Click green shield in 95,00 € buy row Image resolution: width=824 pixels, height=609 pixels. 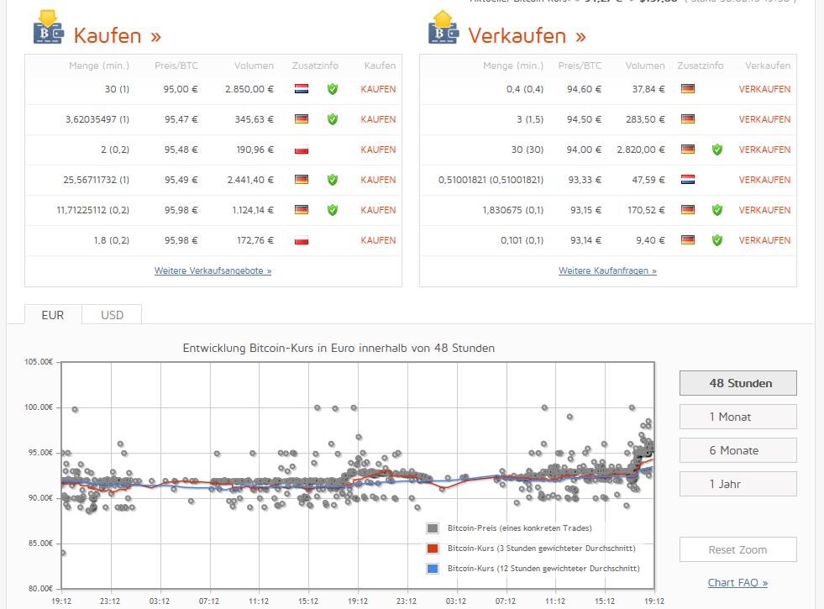[x=333, y=89]
